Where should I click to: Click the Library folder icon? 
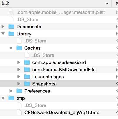click(x=11, y=34)
